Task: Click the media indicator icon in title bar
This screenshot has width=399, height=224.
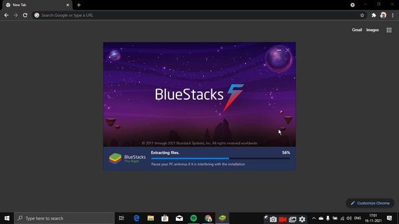Action: [x=352, y=5]
